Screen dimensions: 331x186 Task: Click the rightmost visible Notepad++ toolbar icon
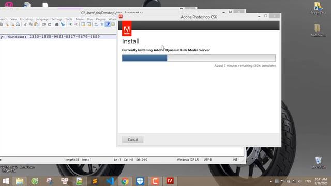click(x=113, y=24)
